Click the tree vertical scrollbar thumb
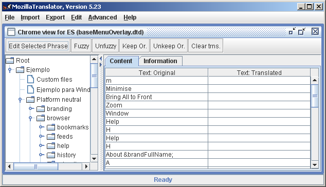 (x=94, y=76)
